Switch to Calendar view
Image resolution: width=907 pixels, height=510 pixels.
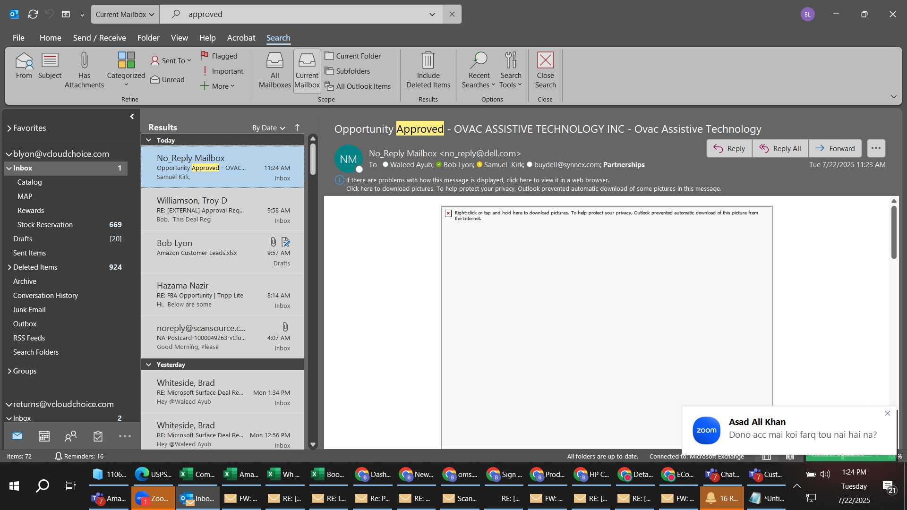(x=44, y=436)
